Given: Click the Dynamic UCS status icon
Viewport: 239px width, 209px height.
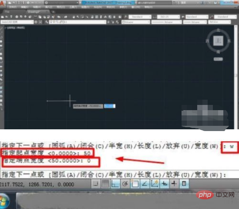Looking at the screenshot, I should point(155,184).
